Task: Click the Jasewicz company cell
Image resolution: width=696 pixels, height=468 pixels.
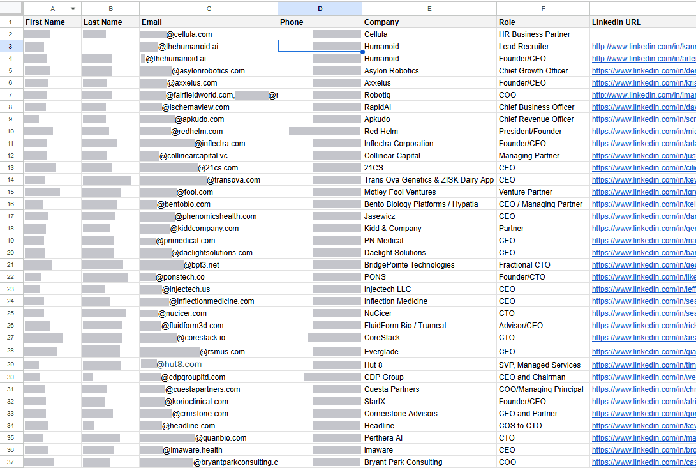Action: click(x=429, y=216)
